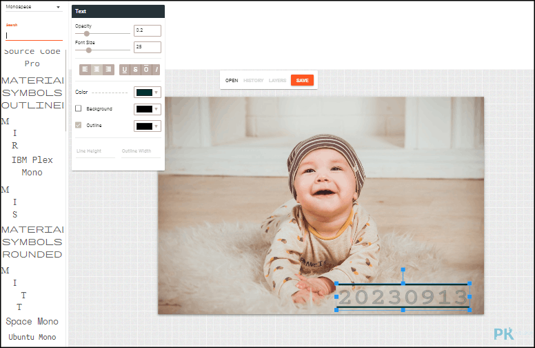Open the Background color dropdown
The height and width of the screenshot is (348, 535).
[x=148, y=109]
